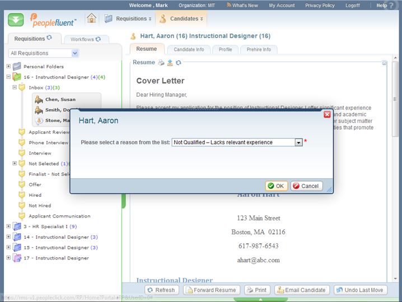Select candidate Chen, Susan in Inbox
Screen dimensions: 402x302
coord(60,100)
